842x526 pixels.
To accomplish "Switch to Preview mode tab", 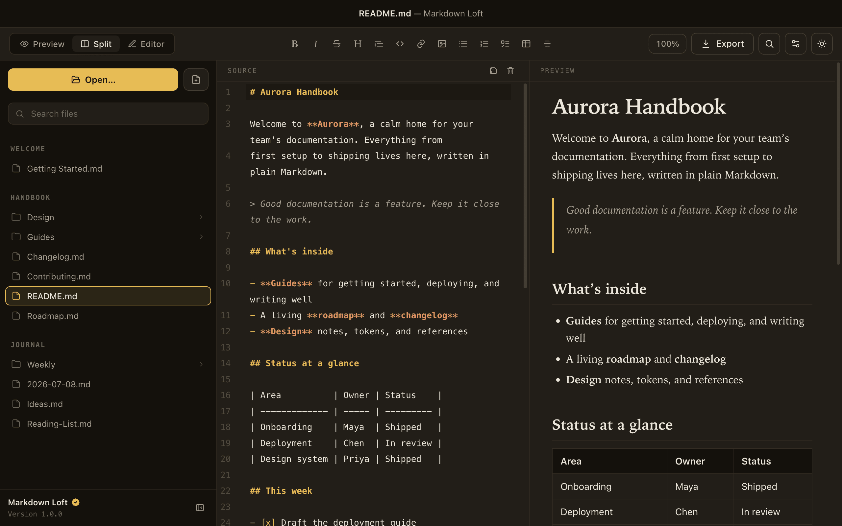I will click(x=42, y=44).
